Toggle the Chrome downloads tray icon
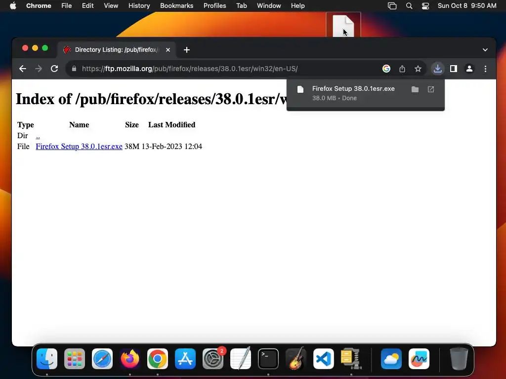 pyautogui.click(x=438, y=69)
